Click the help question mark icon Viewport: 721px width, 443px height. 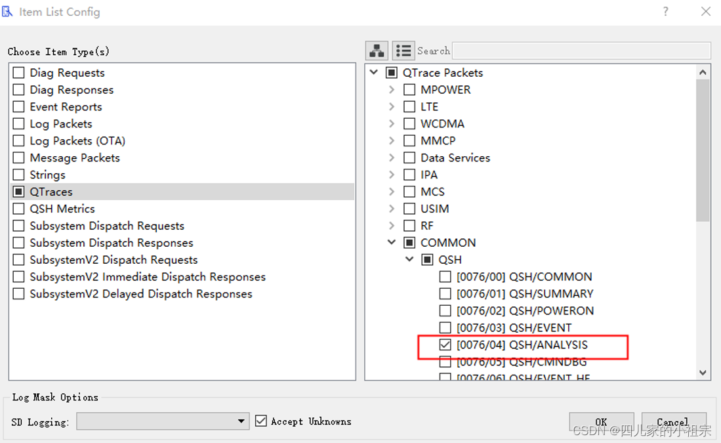[665, 12]
